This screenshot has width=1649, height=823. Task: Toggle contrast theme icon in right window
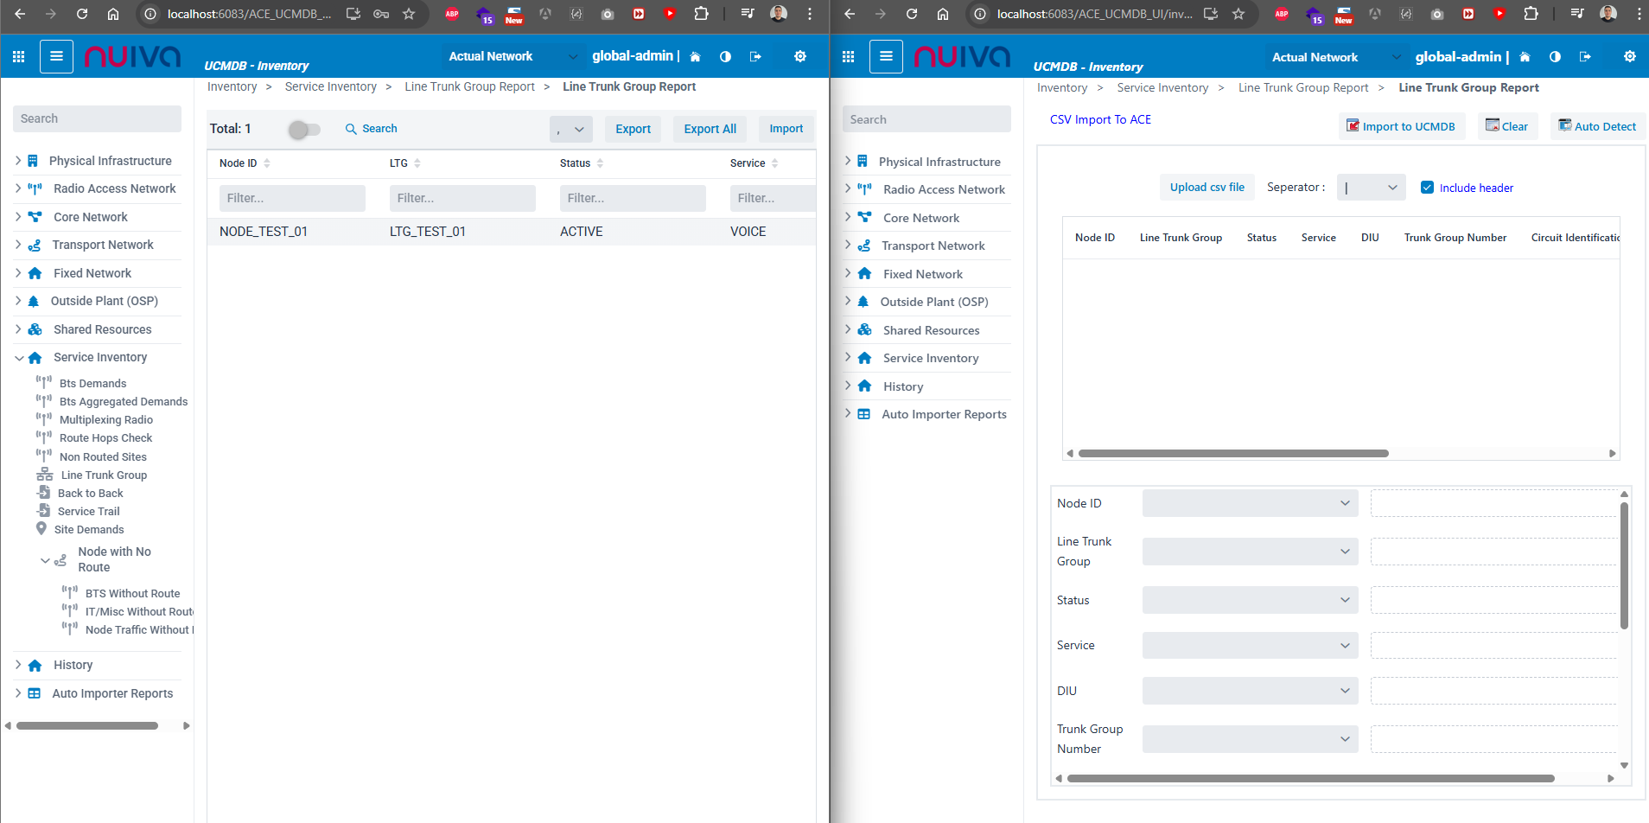pos(1555,57)
